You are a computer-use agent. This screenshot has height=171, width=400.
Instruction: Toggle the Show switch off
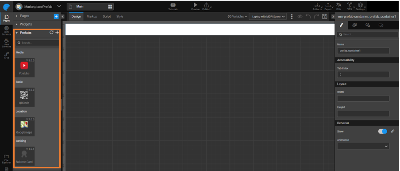click(x=382, y=131)
